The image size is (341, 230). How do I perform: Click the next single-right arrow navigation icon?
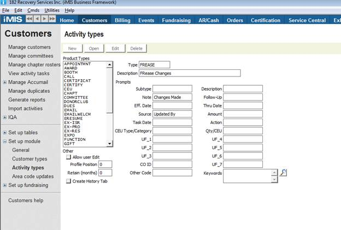click(45, 20)
